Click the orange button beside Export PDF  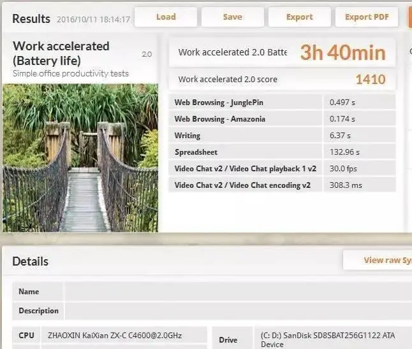409,17
